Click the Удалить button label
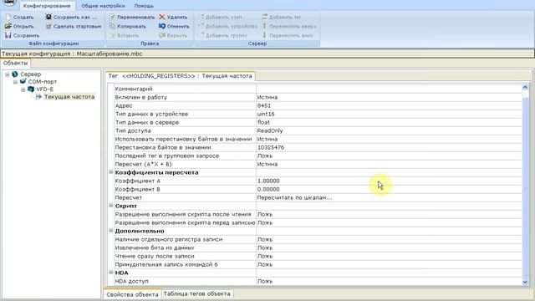Screen dimensions: 535x301 click(177, 17)
